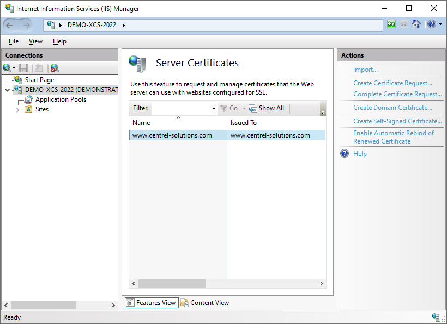Select Sites in Connections tree
Image resolution: width=447 pixels, height=324 pixels.
click(x=42, y=109)
